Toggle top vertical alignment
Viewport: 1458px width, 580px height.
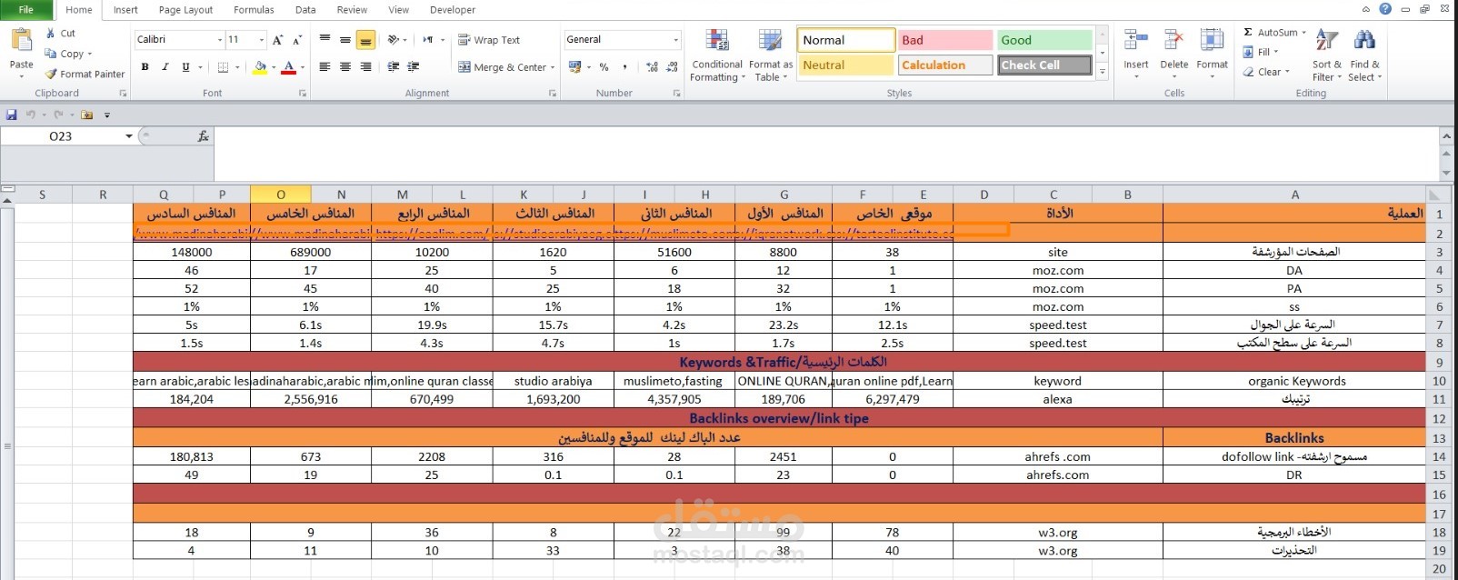[325, 40]
